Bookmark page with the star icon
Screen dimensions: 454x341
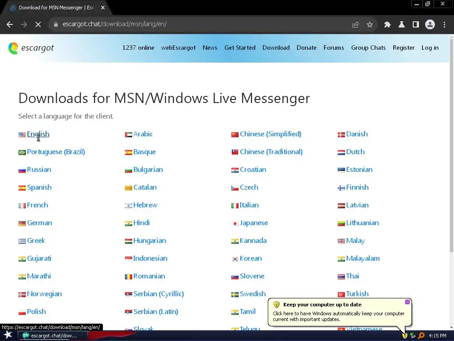click(x=370, y=24)
